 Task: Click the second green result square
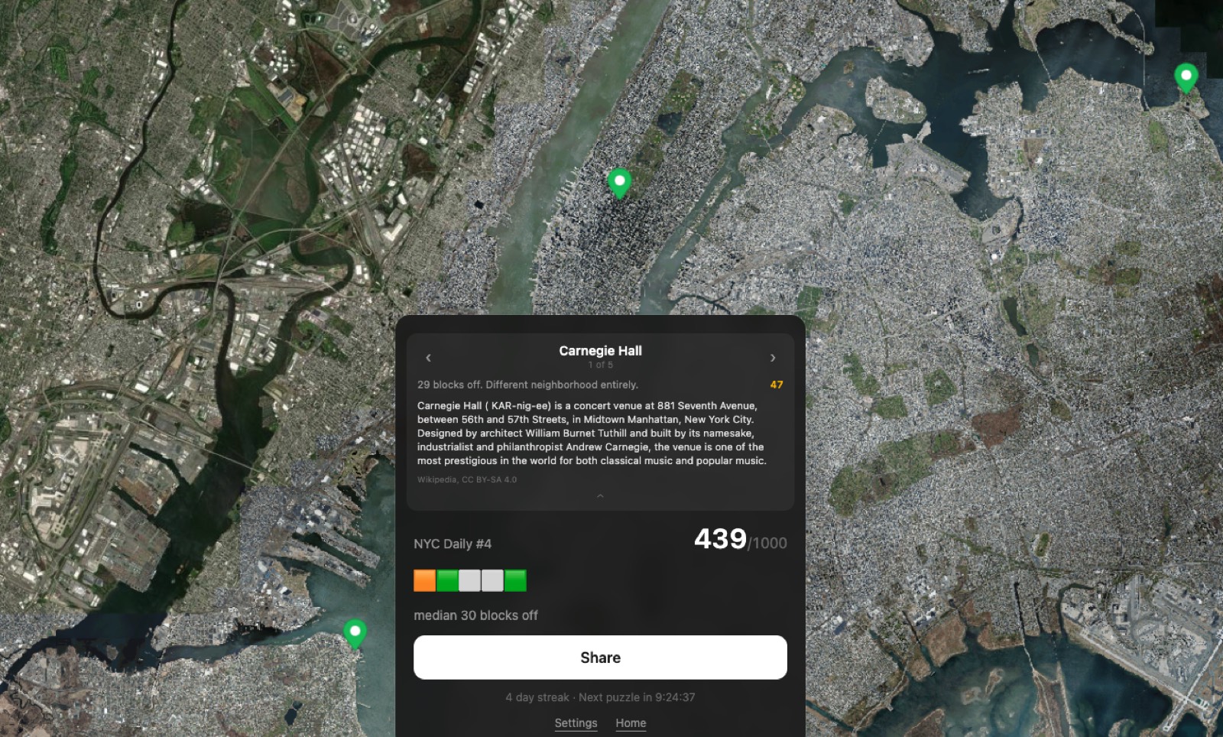pos(447,580)
